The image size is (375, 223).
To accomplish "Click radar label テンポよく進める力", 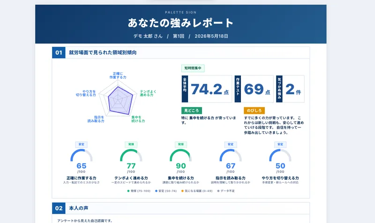I will point(148,93).
